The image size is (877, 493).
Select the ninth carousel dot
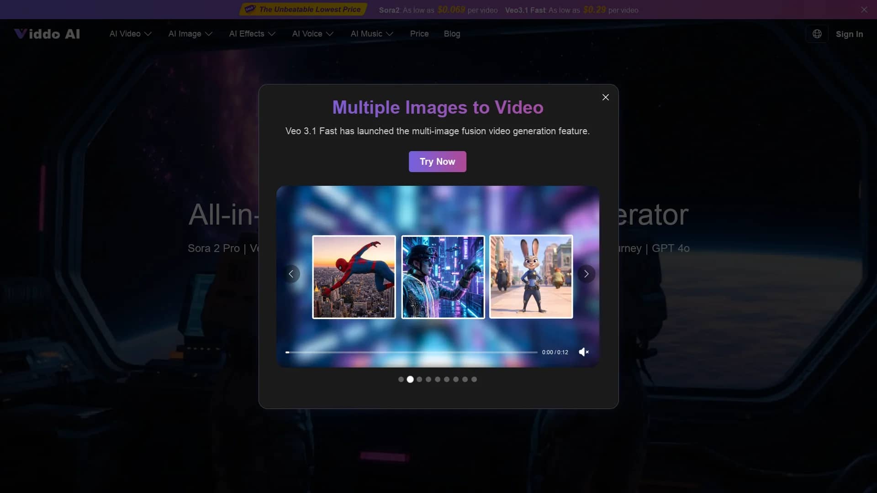474,379
